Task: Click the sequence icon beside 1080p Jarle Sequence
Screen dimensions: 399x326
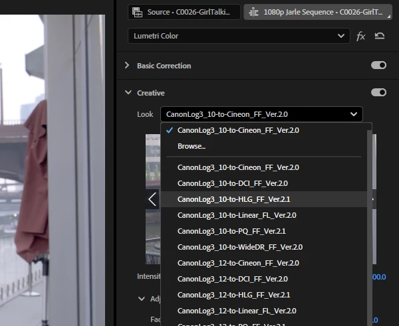Action: [253, 12]
